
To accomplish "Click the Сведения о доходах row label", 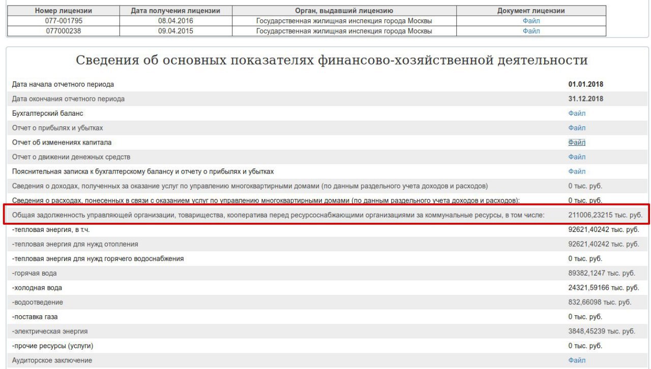I will pyautogui.click(x=250, y=186).
